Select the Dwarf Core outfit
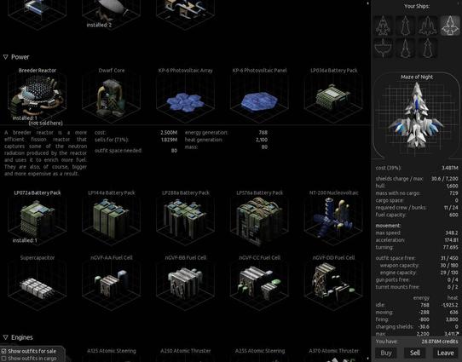462x362 pixels. click(x=112, y=96)
